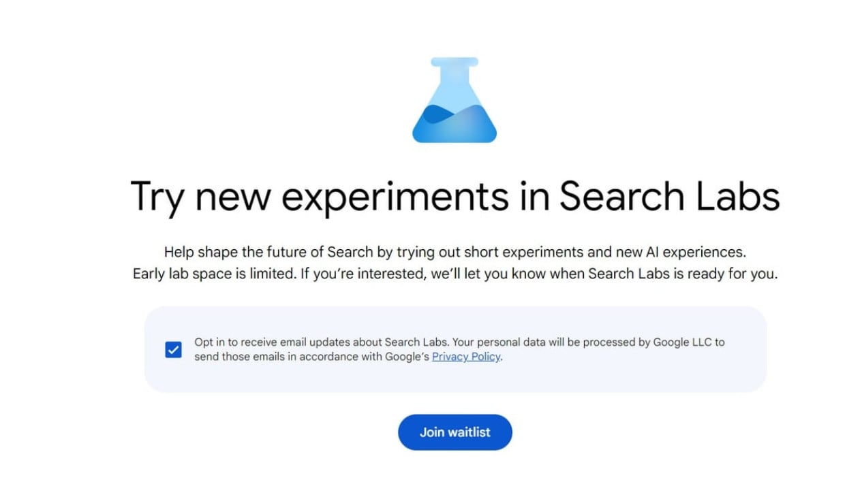862x484 pixels.
Task: Uncheck the email updates opt-in checkbox
Action: click(x=174, y=350)
